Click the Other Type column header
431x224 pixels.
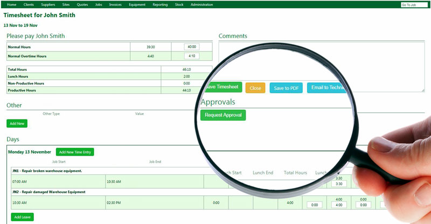point(51,114)
